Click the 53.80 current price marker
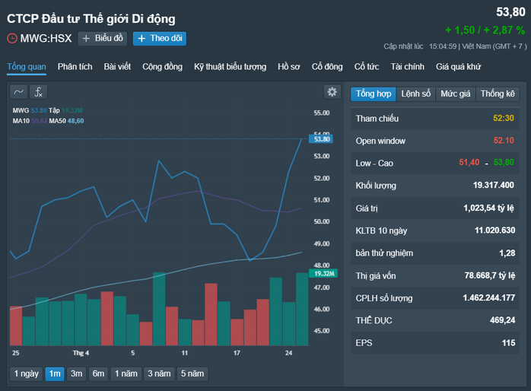Viewport: 531px width, 391px height. tap(321, 138)
